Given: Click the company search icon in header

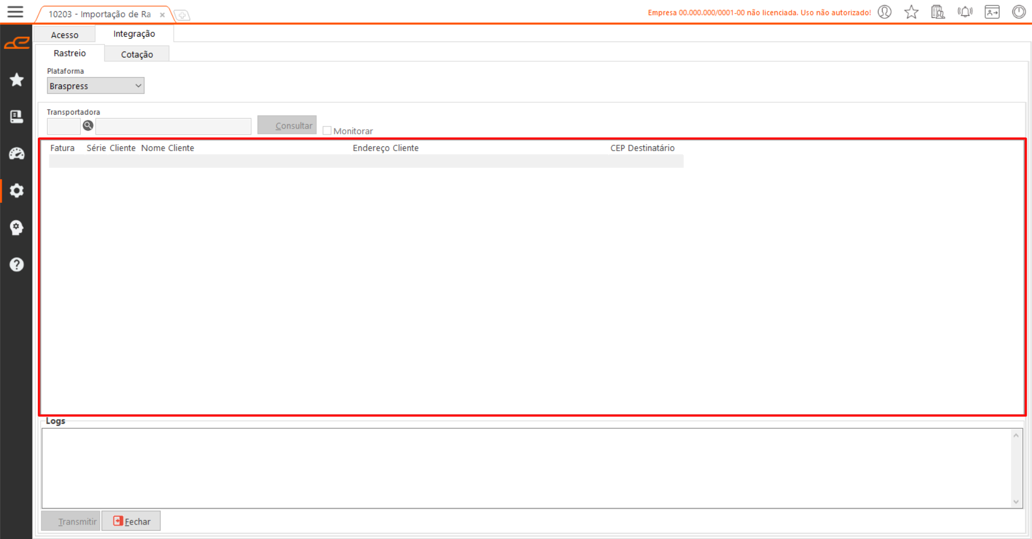Looking at the screenshot, I should 938,12.
